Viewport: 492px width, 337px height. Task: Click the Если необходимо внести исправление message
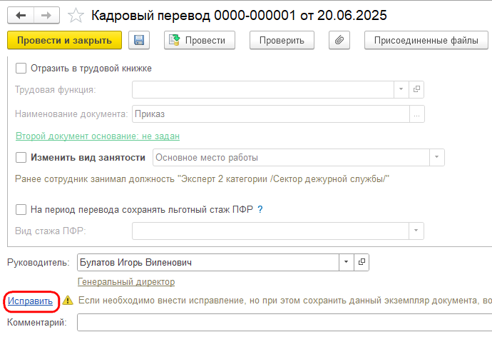pyautogui.click(x=285, y=301)
